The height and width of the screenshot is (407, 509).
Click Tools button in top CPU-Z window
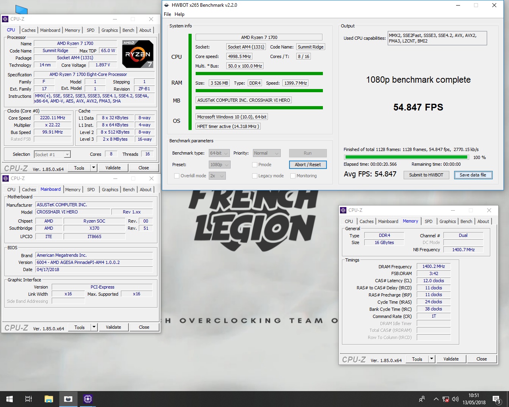click(79, 168)
